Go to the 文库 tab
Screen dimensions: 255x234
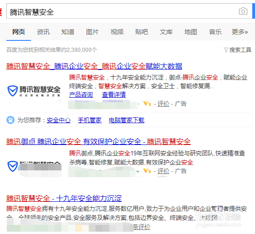pyautogui.click(x=166, y=32)
